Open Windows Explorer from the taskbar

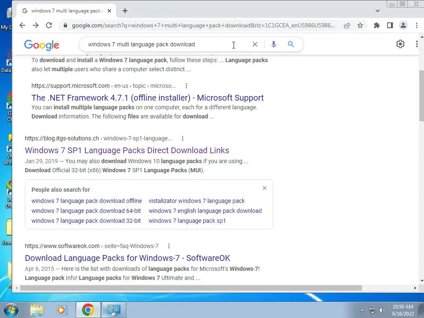(37, 310)
